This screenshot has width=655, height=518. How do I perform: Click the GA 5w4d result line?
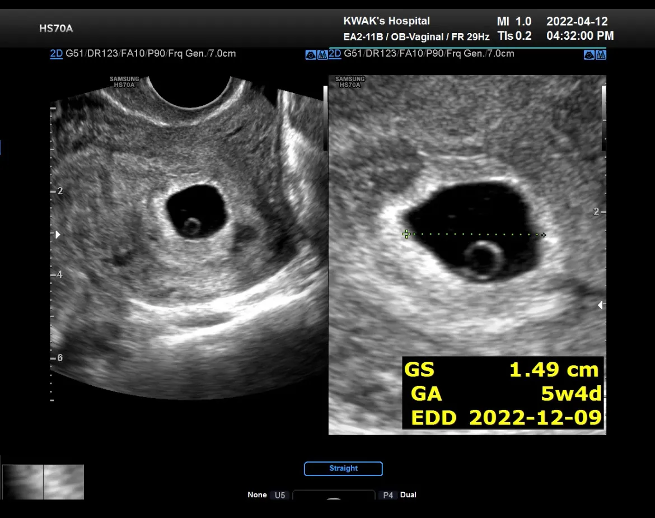(x=506, y=394)
